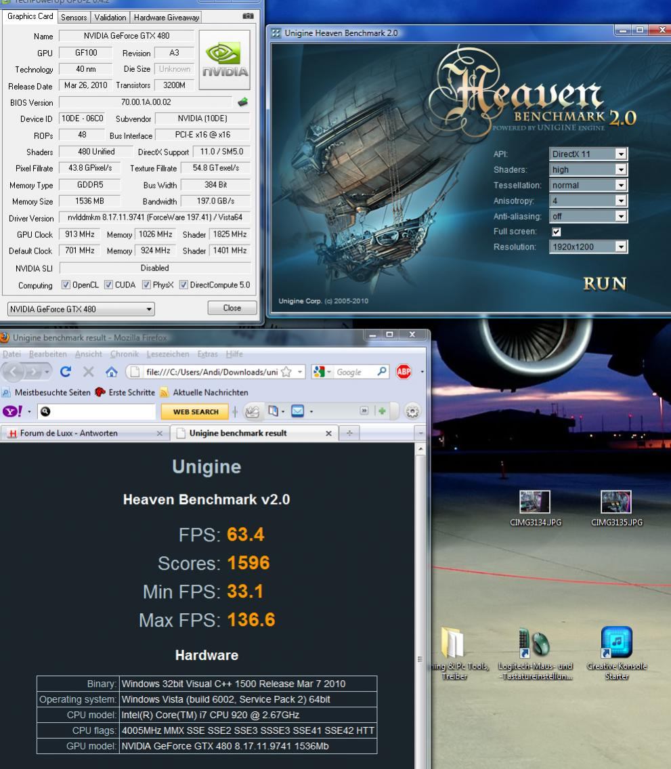
Task: Click Yahoo toolbar green plus icon
Action: [x=382, y=411]
